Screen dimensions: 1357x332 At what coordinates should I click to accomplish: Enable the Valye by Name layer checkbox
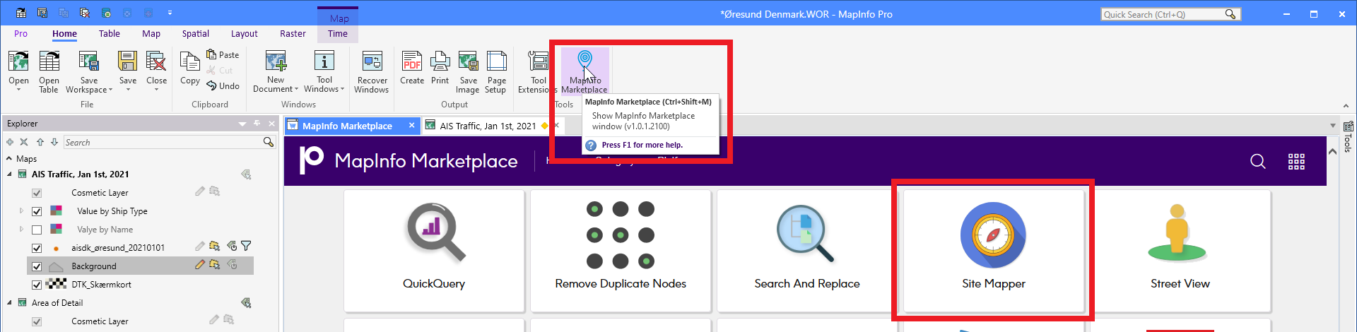coord(37,230)
